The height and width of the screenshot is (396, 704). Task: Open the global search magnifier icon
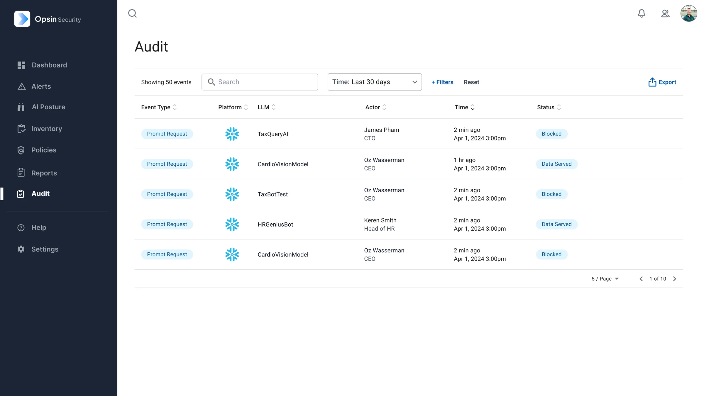132,13
